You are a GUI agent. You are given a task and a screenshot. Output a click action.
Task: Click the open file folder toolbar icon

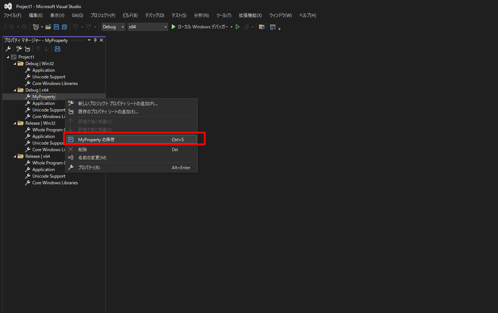coord(48,27)
